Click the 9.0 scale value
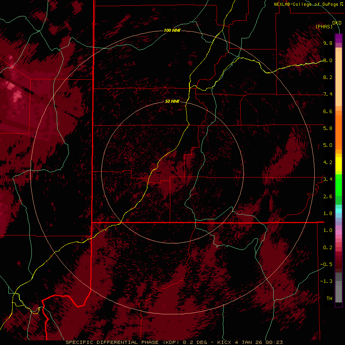Image resolution: width=345 pixels, height=345 pixels. coord(328,60)
